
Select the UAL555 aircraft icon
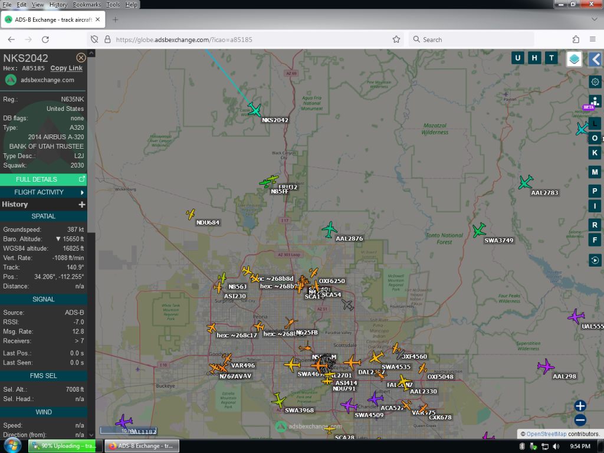[x=576, y=317]
